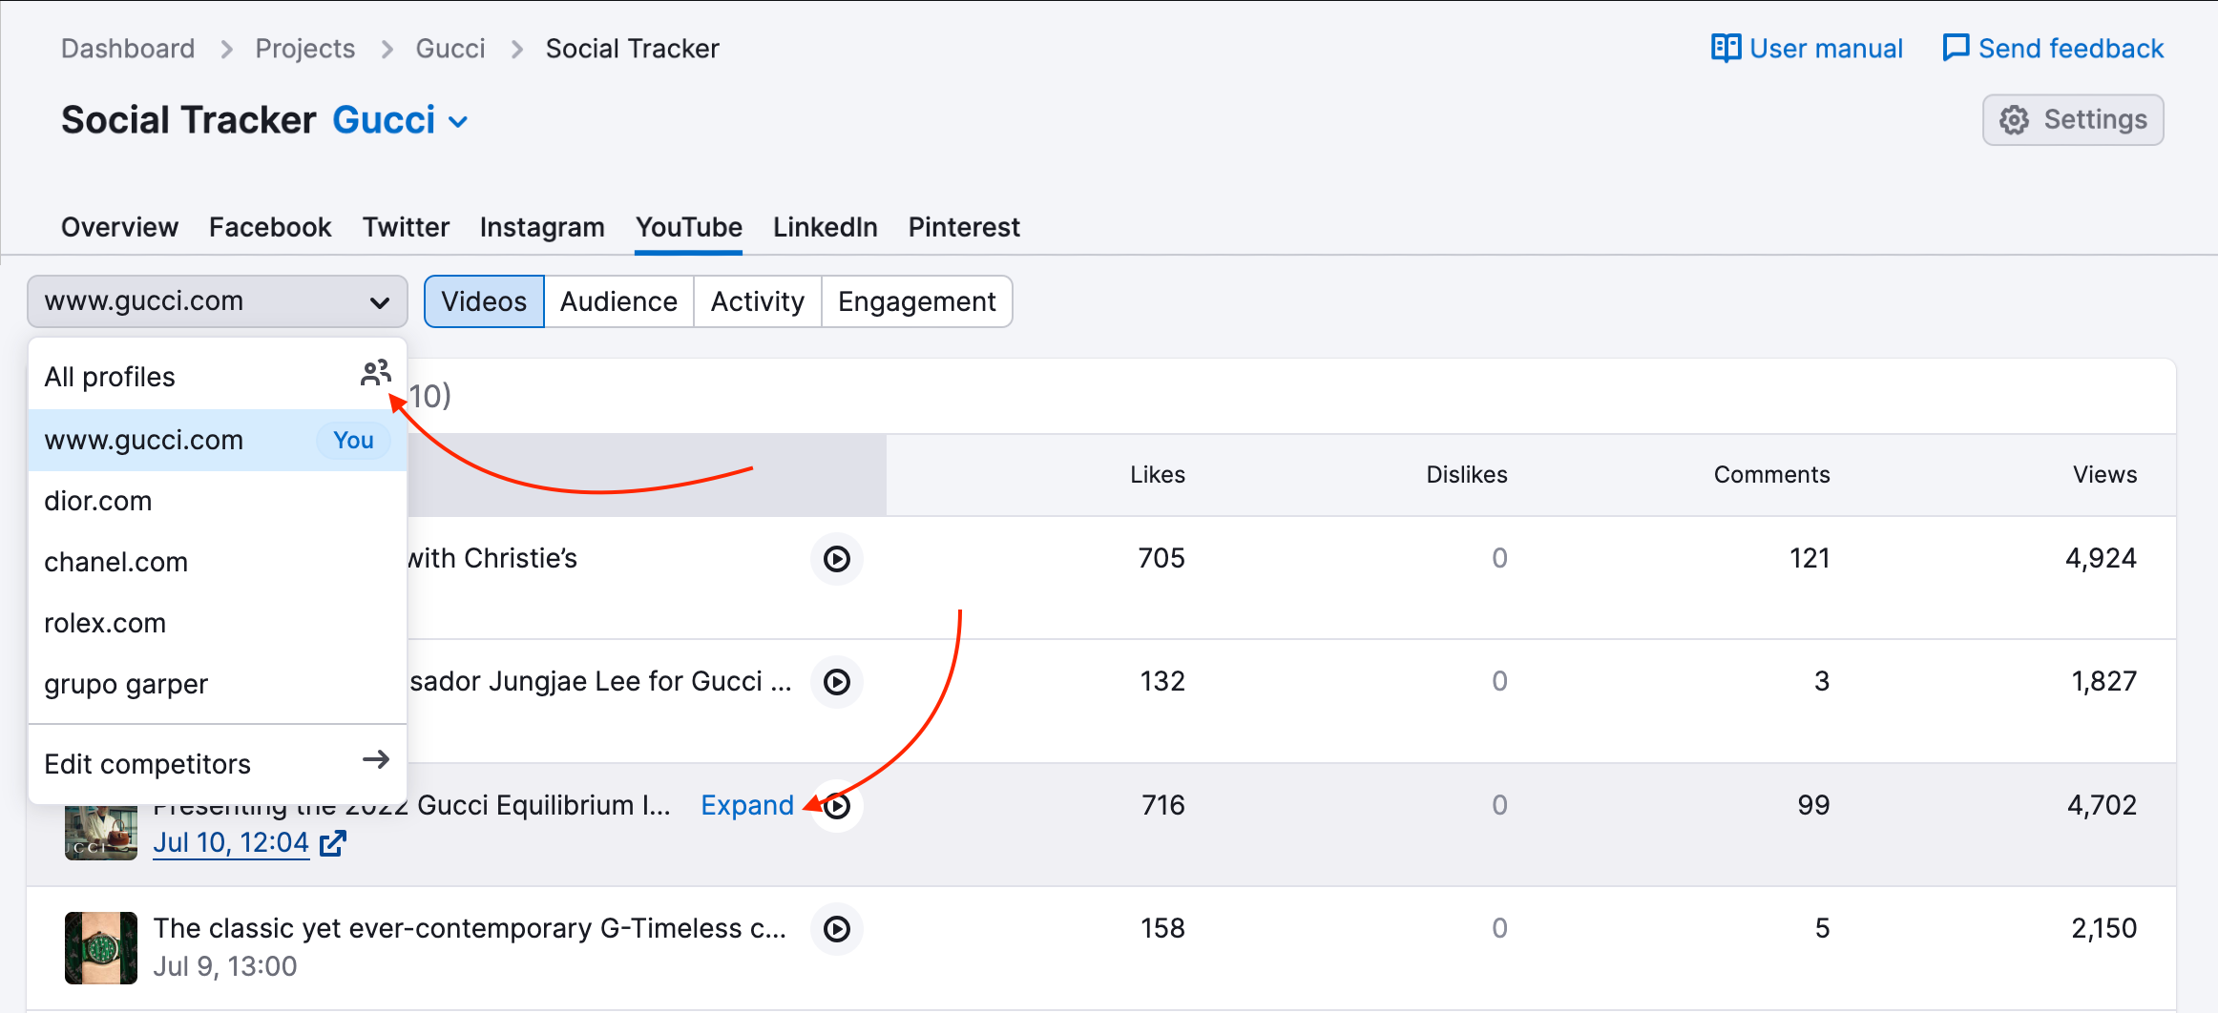This screenshot has width=2218, height=1013.
Task: Choose chanel.com in the profile list
Action: tap(218, 562)
